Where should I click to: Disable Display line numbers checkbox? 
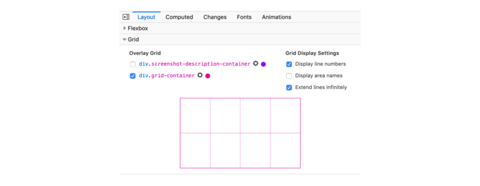[x=289, y=64]
